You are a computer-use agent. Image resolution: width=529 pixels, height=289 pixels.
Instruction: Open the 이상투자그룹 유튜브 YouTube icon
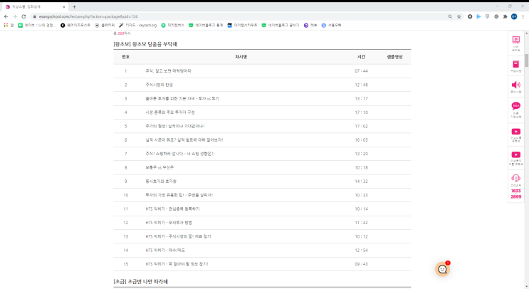point(516,154)
